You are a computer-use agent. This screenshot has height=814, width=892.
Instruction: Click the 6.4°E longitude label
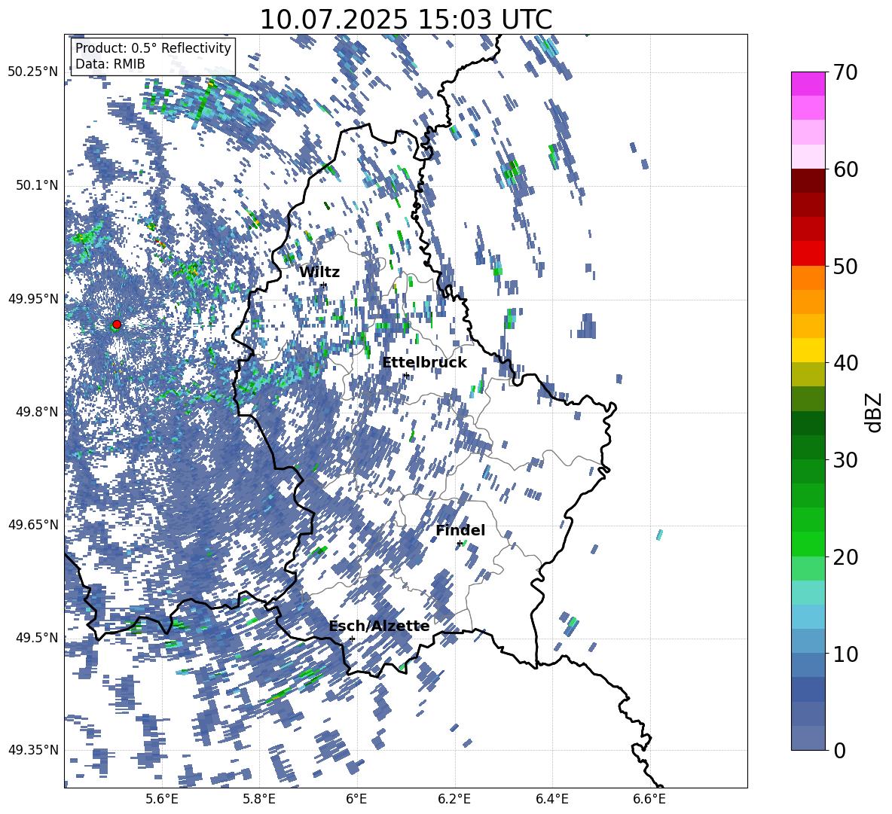tap(551, 799)
